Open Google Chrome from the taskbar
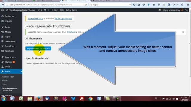The width and height of the screenshot is (191, 107). (x=90, y=99)
